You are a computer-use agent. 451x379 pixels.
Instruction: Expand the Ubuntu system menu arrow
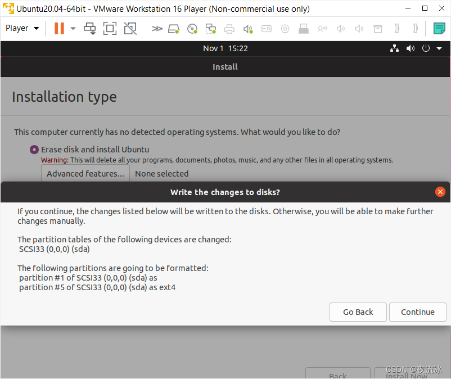point(439,48)
